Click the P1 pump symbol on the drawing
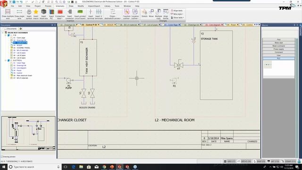The image size is (302, 170). pyautogui.click(x=68, y=80)
